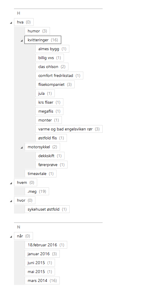Select the humor tag
Viewport: 149px width, 298px height.
[x=37, y=31]
